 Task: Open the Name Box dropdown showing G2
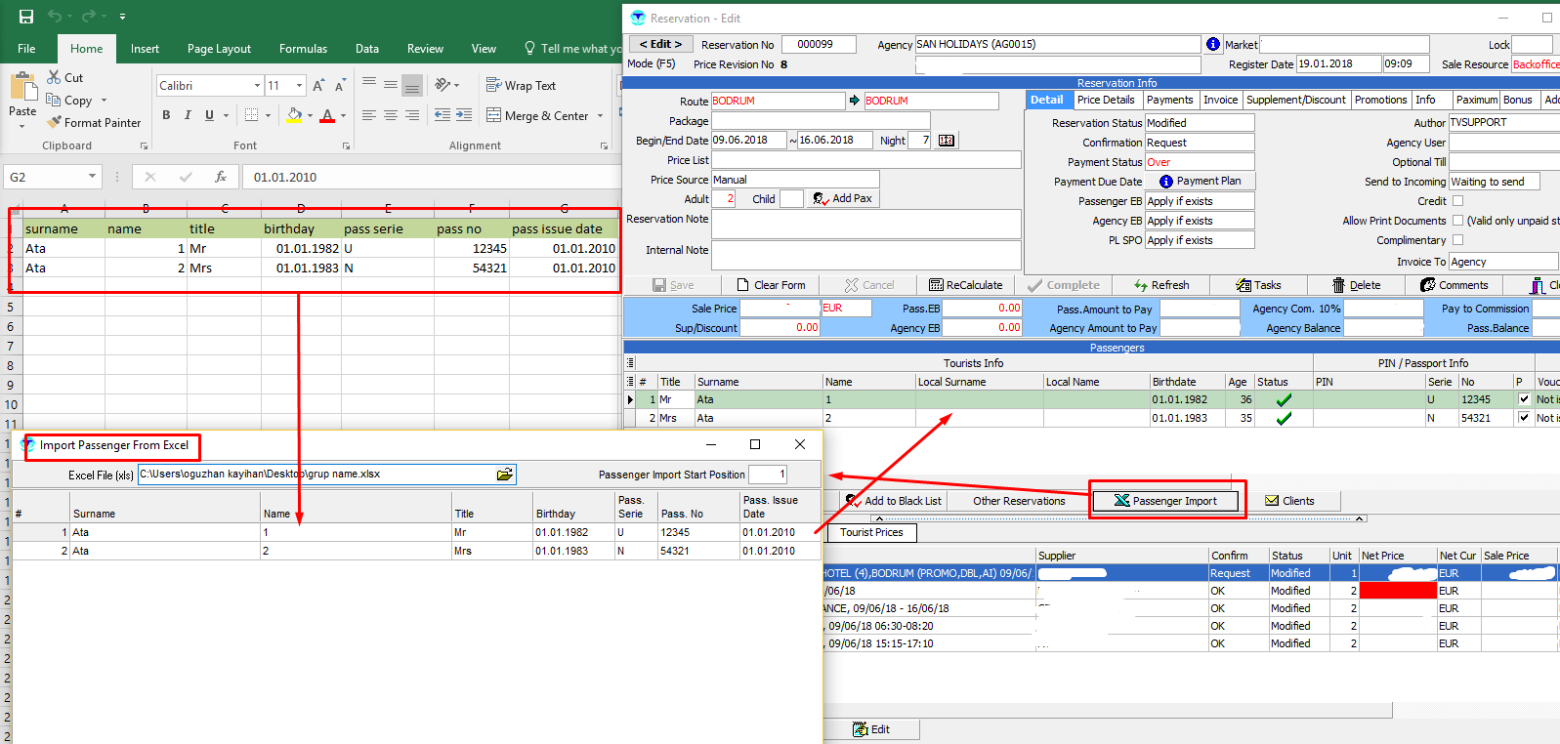tap(92, 177)
